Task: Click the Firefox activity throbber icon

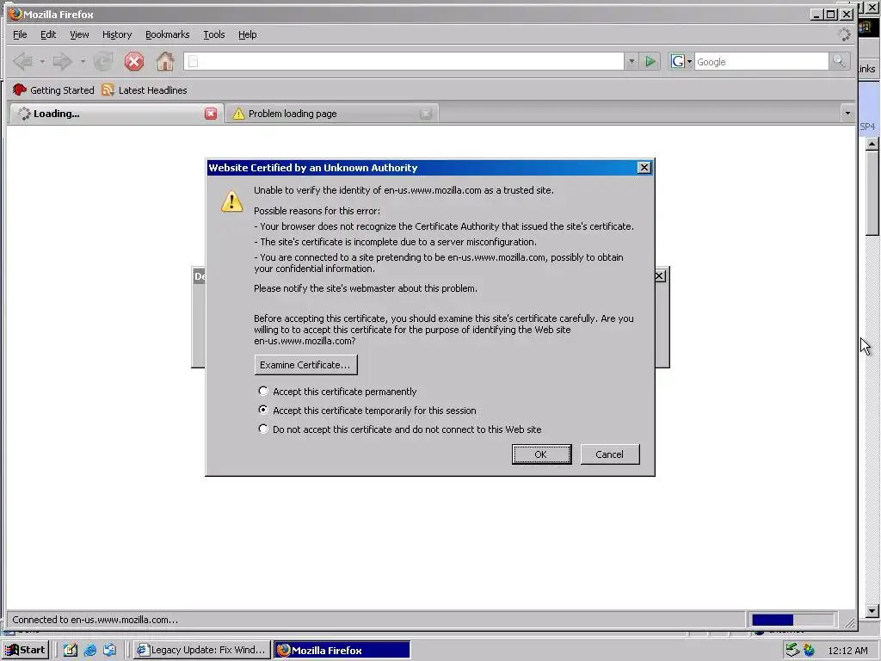Action: click(844, 34)
